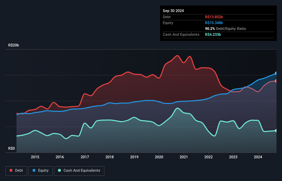
Task: Click the 2018 x-axis label
Action: pyautogui.click(x=109, y=157)
